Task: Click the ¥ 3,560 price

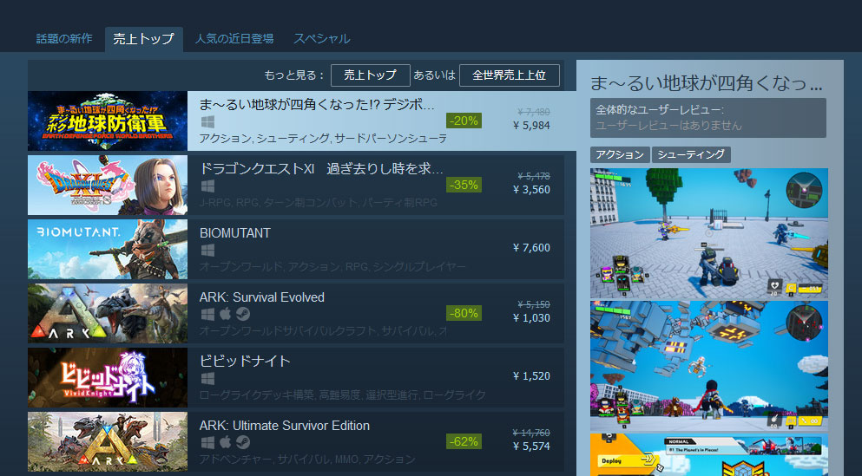Action: (x=531, y=190)
